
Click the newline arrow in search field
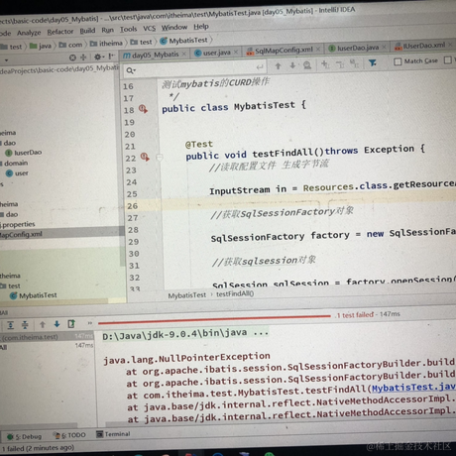click(x=260, y=67)
